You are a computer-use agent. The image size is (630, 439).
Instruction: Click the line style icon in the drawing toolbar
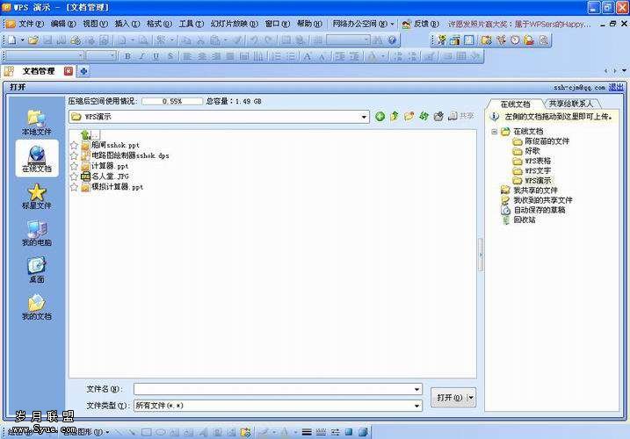tap(307, 432)
